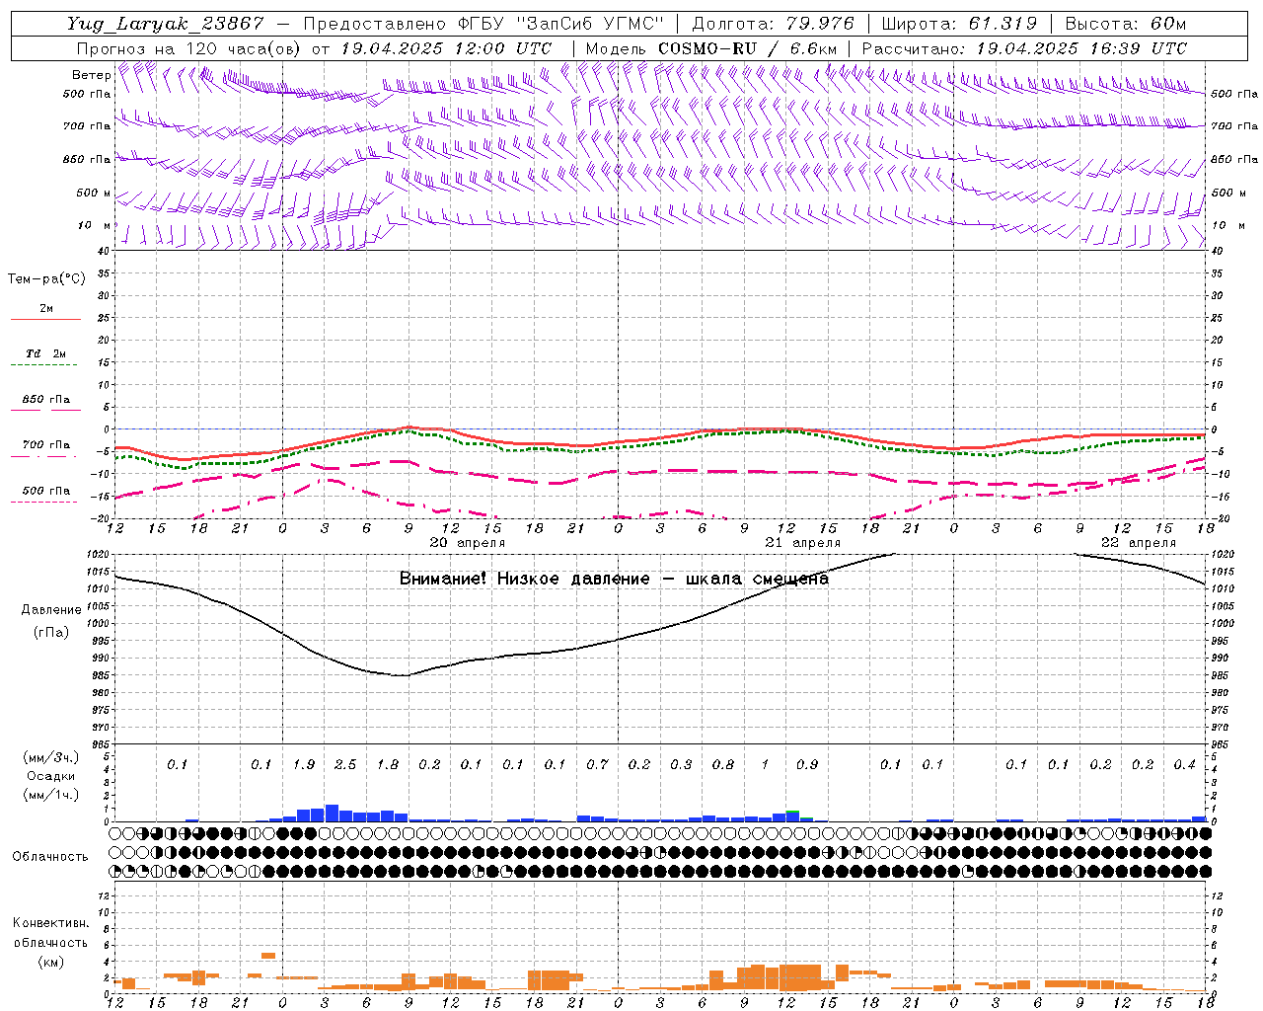The width and height of the screenshot is (1263, 1011).
Task: Click the Широта: 61.319 header field
Action: [x=959, y=25]
